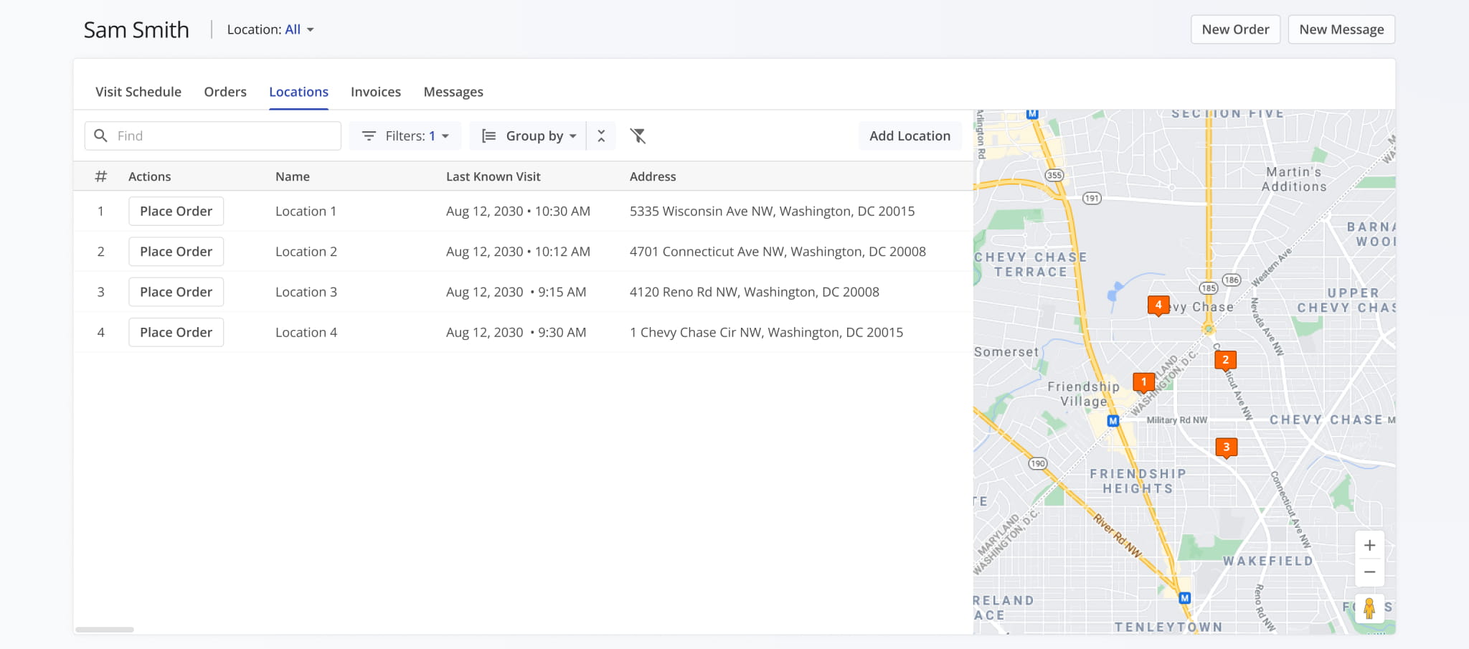Click the horizontal scrollbar under the table
This screenshot has height=649, width=1469.
tap(105, 630)
